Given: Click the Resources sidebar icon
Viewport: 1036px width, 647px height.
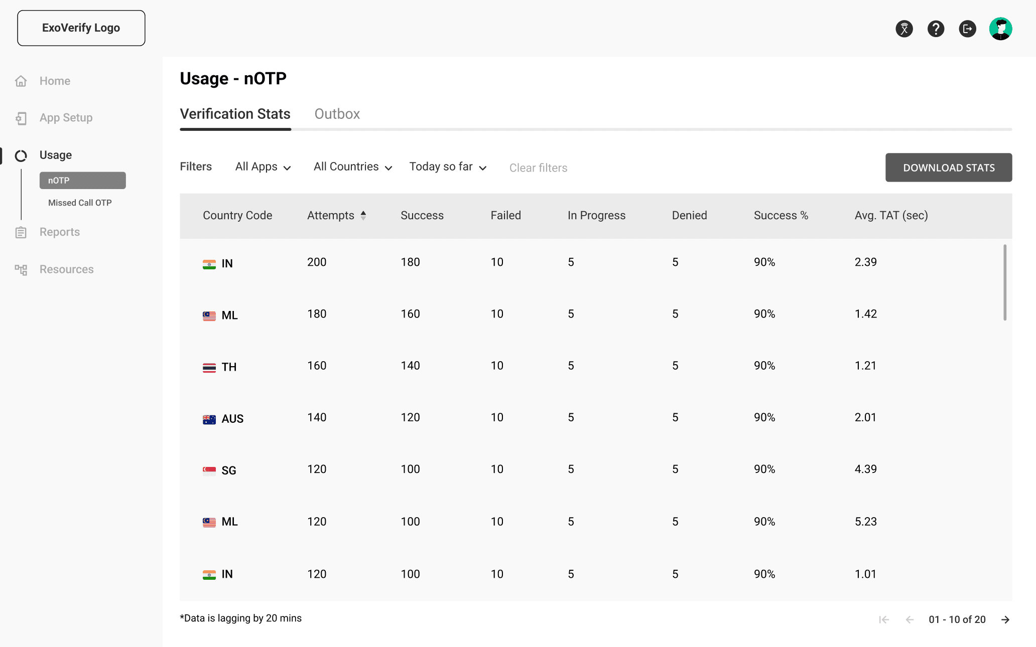Looking at the screenshot, I should click(x=21, y=269).
